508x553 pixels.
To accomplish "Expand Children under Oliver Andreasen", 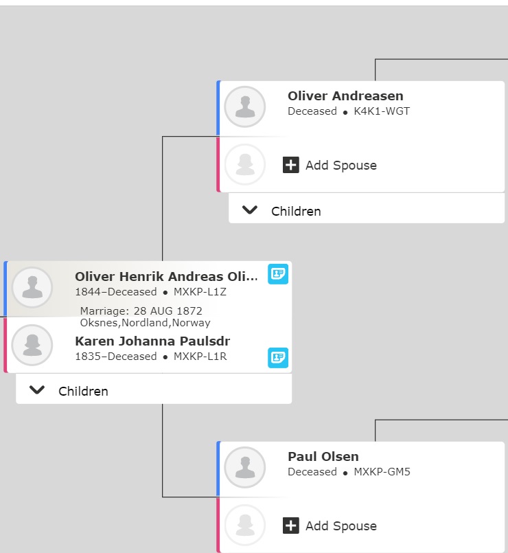I will tap(250, 210).
